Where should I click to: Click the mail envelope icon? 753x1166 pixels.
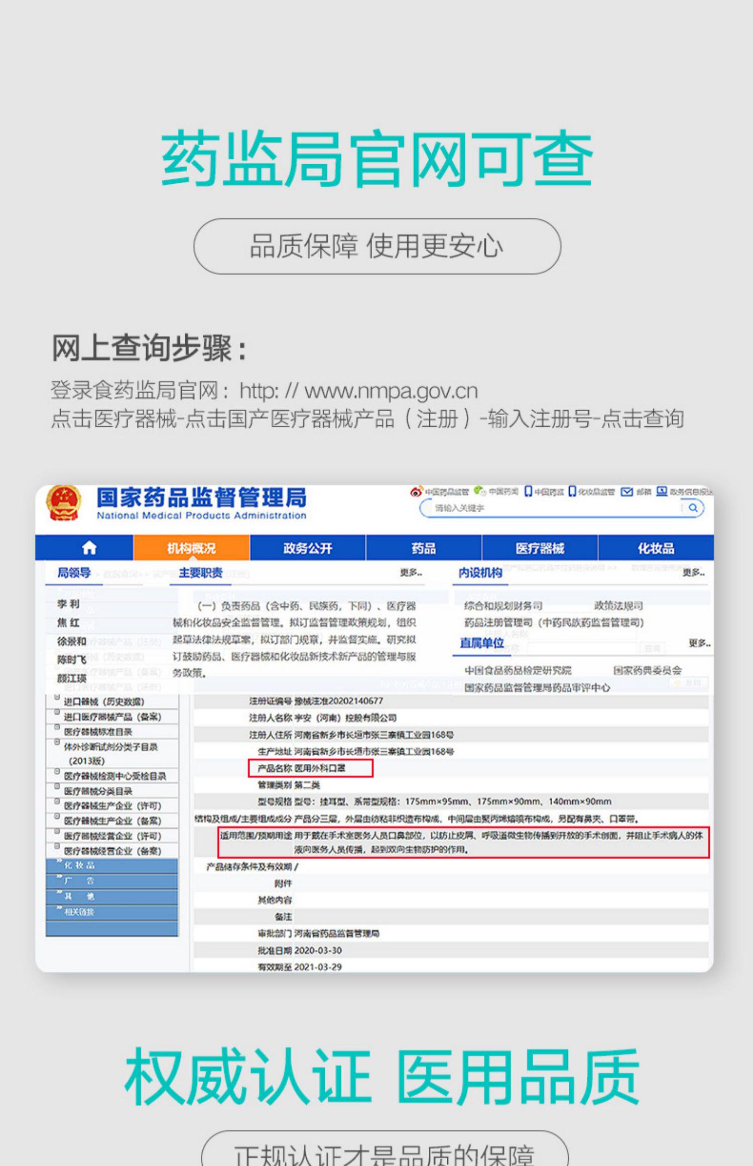coord(626,492)
